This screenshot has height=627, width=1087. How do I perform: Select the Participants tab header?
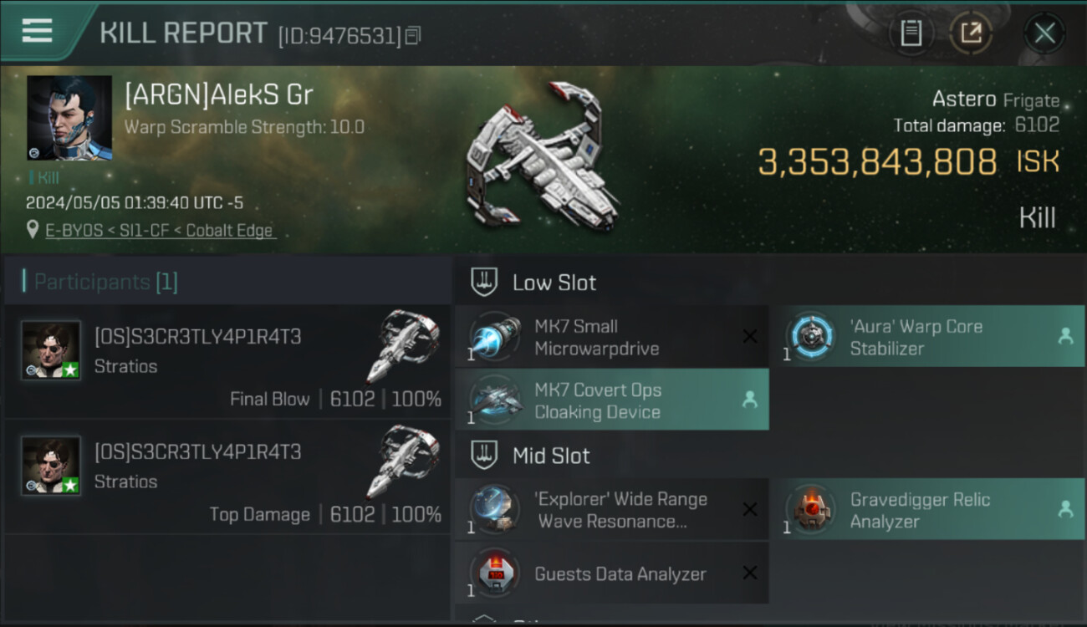click(x=100, y=282)
